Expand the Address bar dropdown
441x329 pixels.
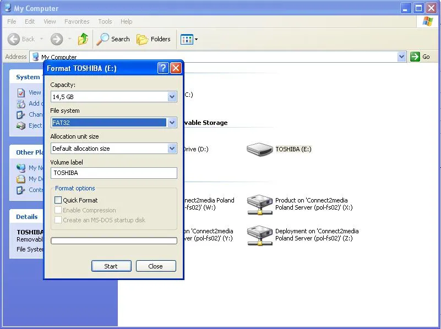(401, 57)
